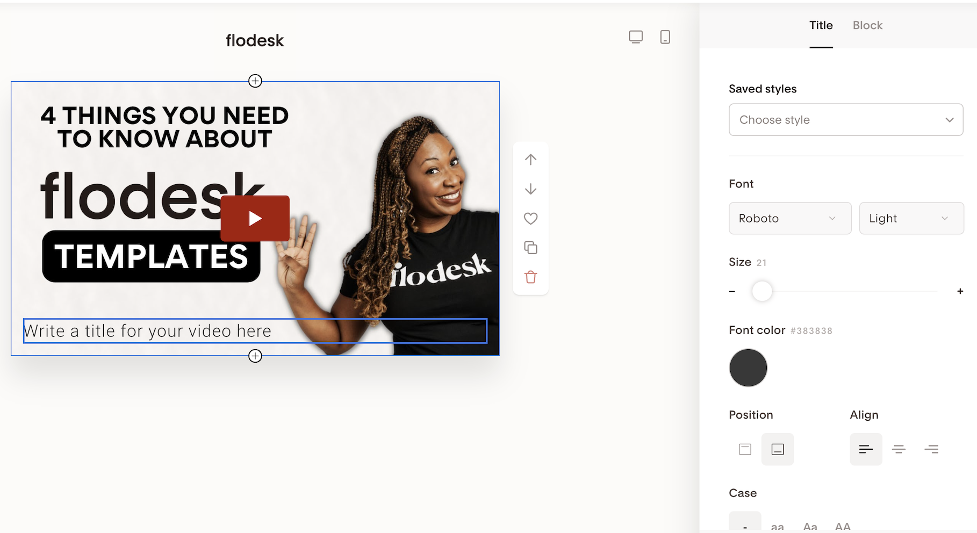
Task: Select lowercase 'aa' case option
Action: 777,526
